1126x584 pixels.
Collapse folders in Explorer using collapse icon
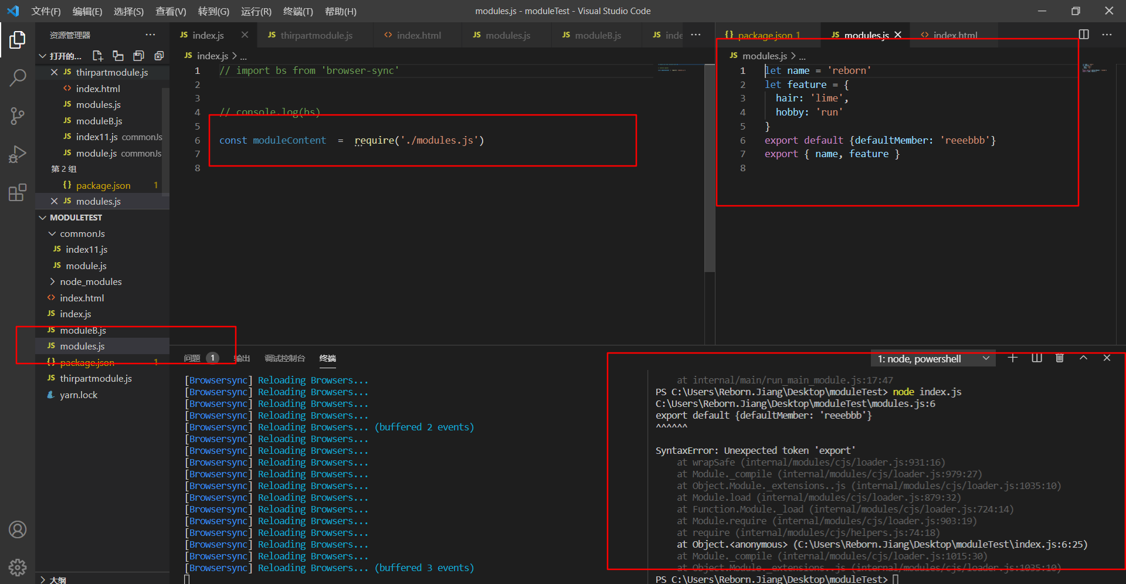click(x=158, y=55)
